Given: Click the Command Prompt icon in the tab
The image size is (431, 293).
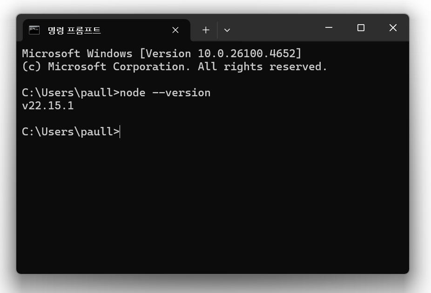Looking at the screenshot, I should (x=34, y=30).
